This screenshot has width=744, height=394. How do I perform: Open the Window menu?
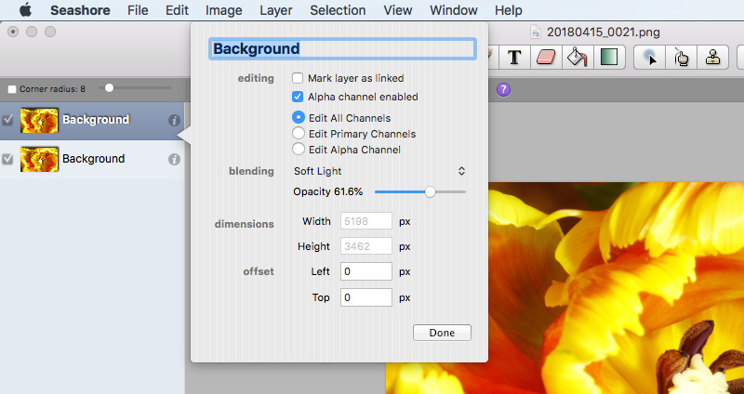[454, 10]
